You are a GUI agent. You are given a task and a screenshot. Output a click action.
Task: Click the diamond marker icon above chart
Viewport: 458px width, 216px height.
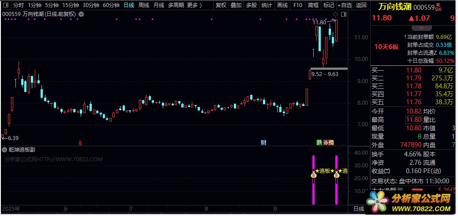(335, 14)
